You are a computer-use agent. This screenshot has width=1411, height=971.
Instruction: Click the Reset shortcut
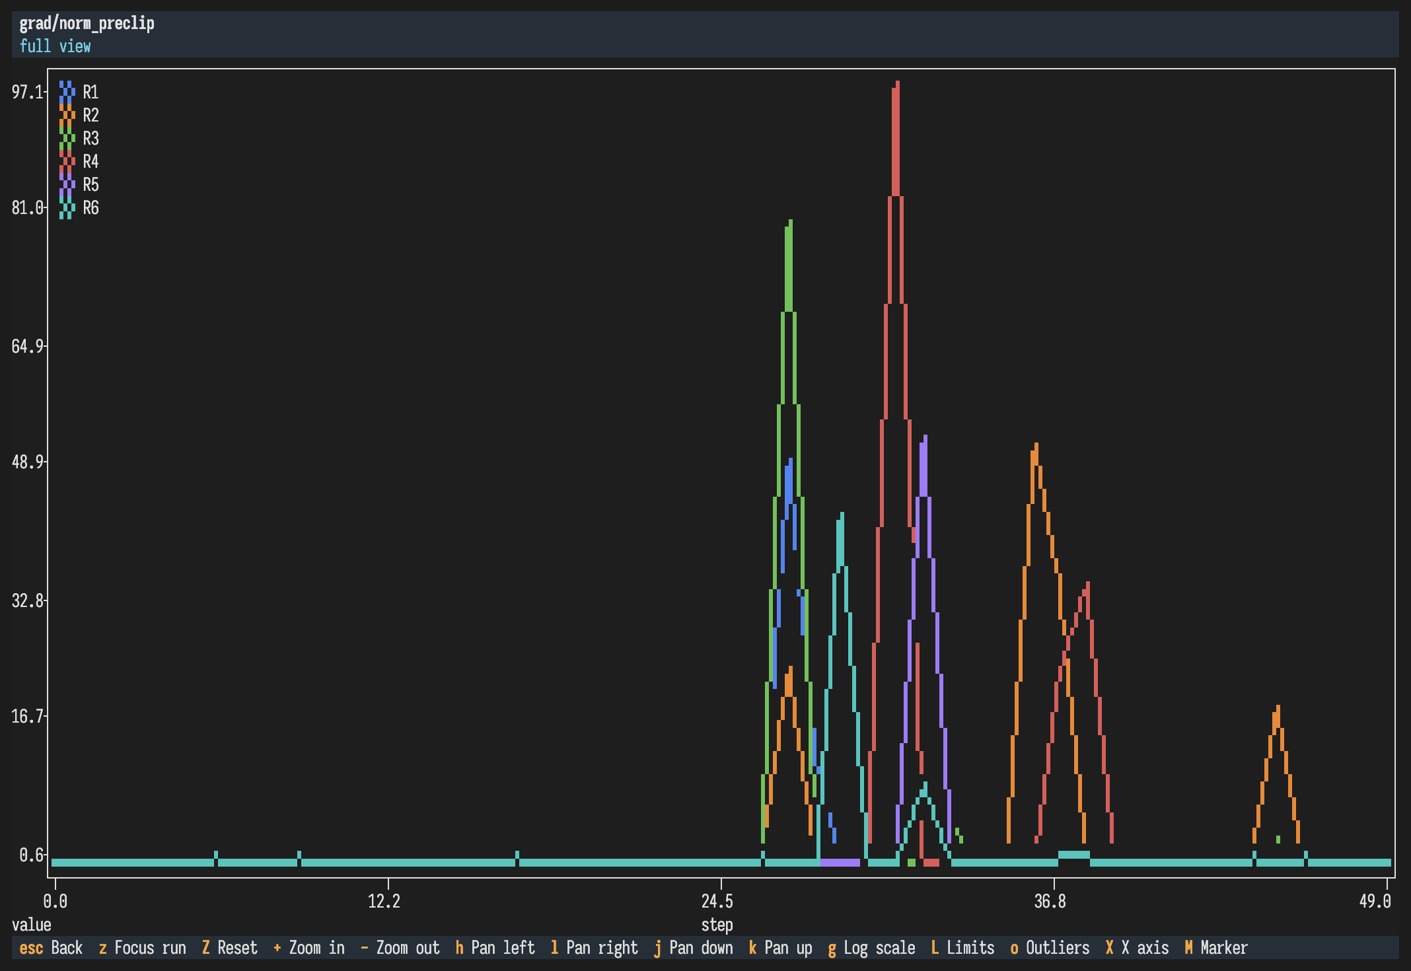pyautogui.click(x=229, y=948)
